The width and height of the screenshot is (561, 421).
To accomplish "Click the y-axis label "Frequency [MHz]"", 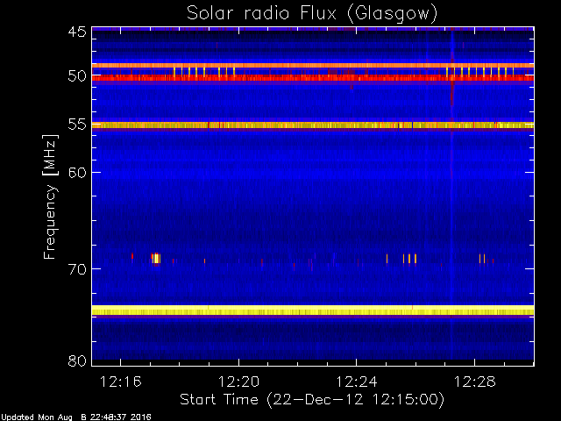I will (x=50, y=196).
